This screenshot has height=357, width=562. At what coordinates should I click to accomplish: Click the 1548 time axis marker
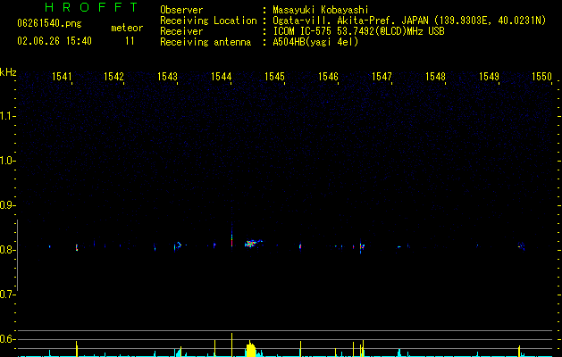click(435, 77)
